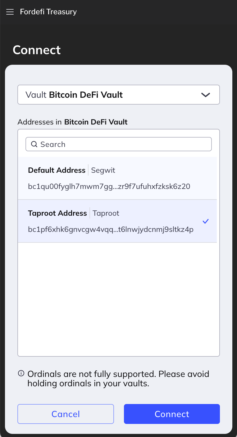Click the blue checkmark on Taproot Address
Viewport: 237px width, 437px height.
point(205,221)
